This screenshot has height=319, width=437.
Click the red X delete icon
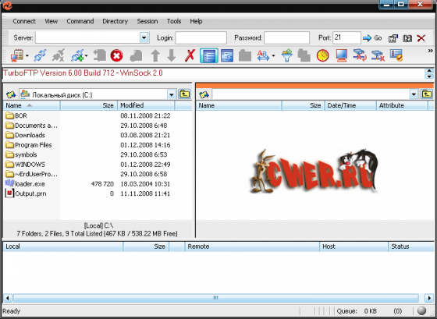click(190, 55)
